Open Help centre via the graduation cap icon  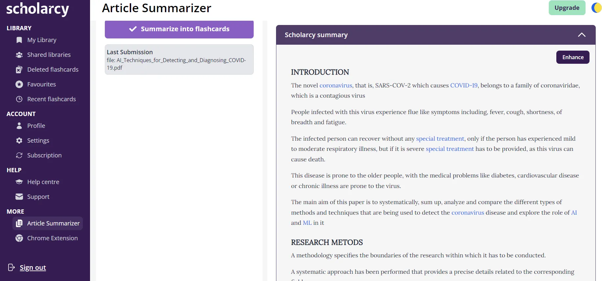click(19, 182)
